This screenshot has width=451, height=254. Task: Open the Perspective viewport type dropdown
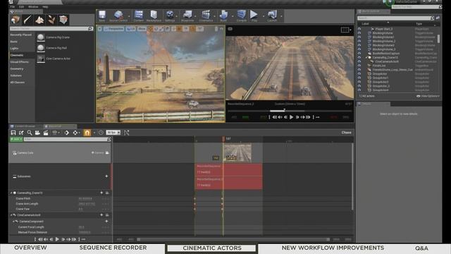pos(114,29)
